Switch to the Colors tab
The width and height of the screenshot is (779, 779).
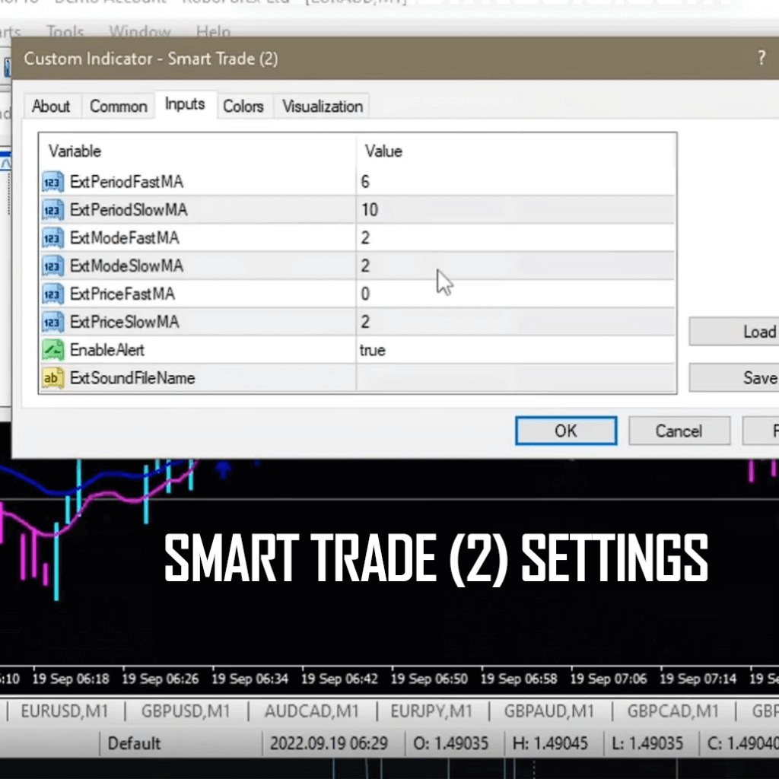coord(243,107)
